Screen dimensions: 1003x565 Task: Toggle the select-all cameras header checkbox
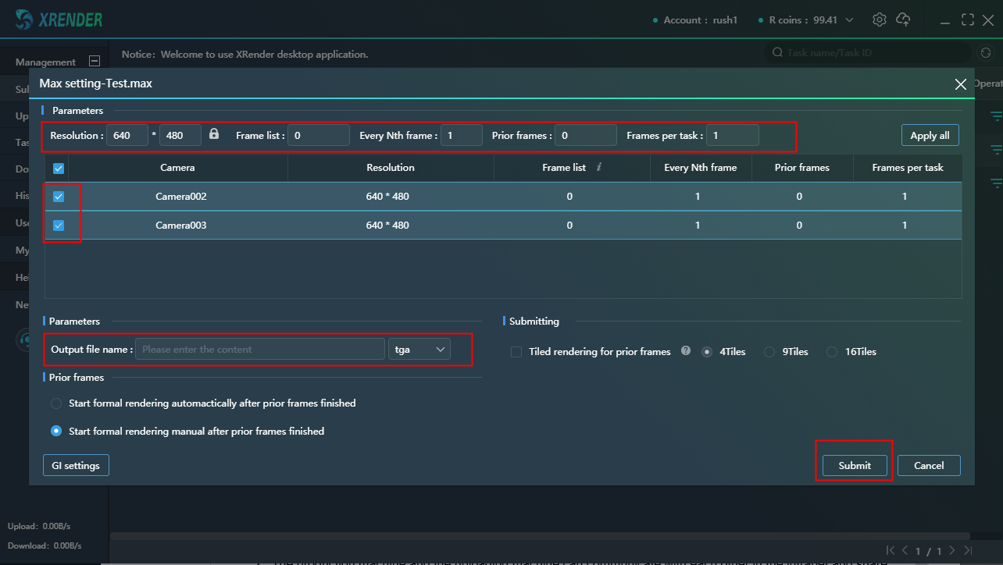point(59,168)
